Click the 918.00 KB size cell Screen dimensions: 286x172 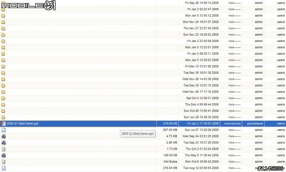(x=168, y=124)
